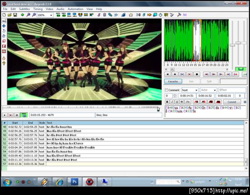This screenshot has width=250, height=195.
Task: Play the video from below the preview
Action: 5,115
